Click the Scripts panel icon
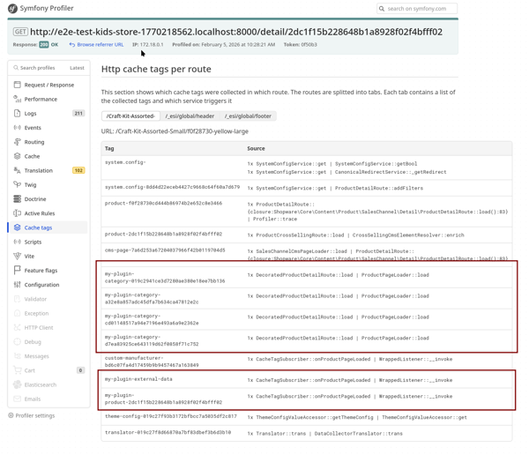The height and width of the screenshot is (455, 529). [18, 242]
